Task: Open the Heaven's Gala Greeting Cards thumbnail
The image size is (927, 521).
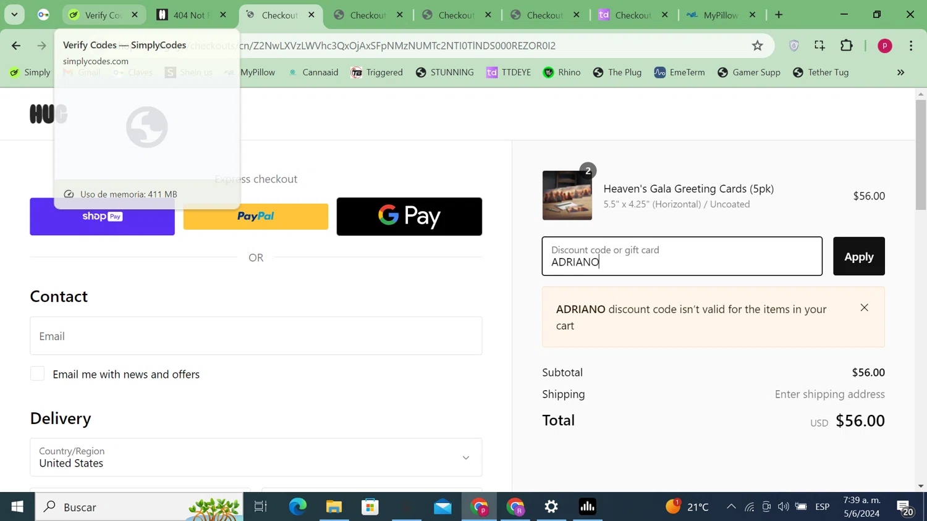Action: click(567, 195)
